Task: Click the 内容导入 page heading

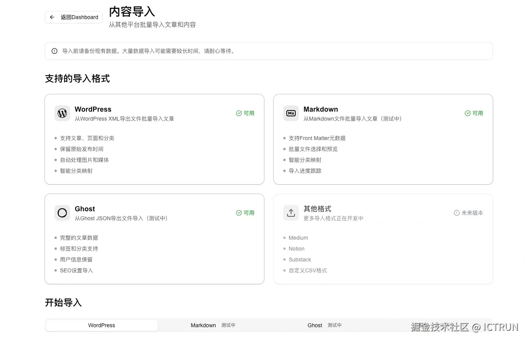Action: coord(132,12)
